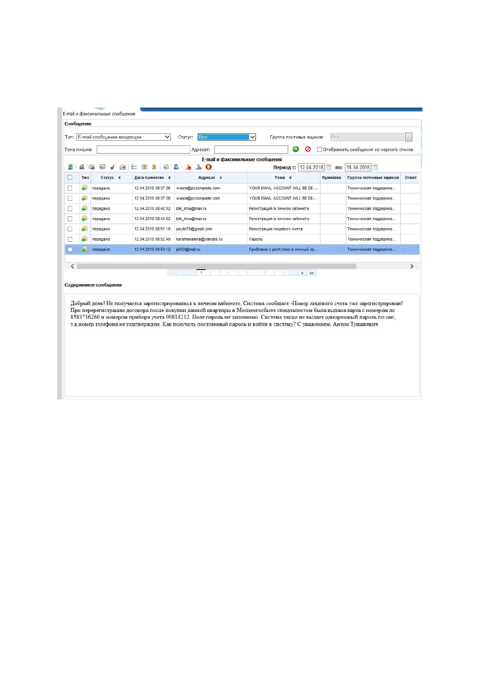Click the horizontal scrollbar under the table

click(216, 266)
